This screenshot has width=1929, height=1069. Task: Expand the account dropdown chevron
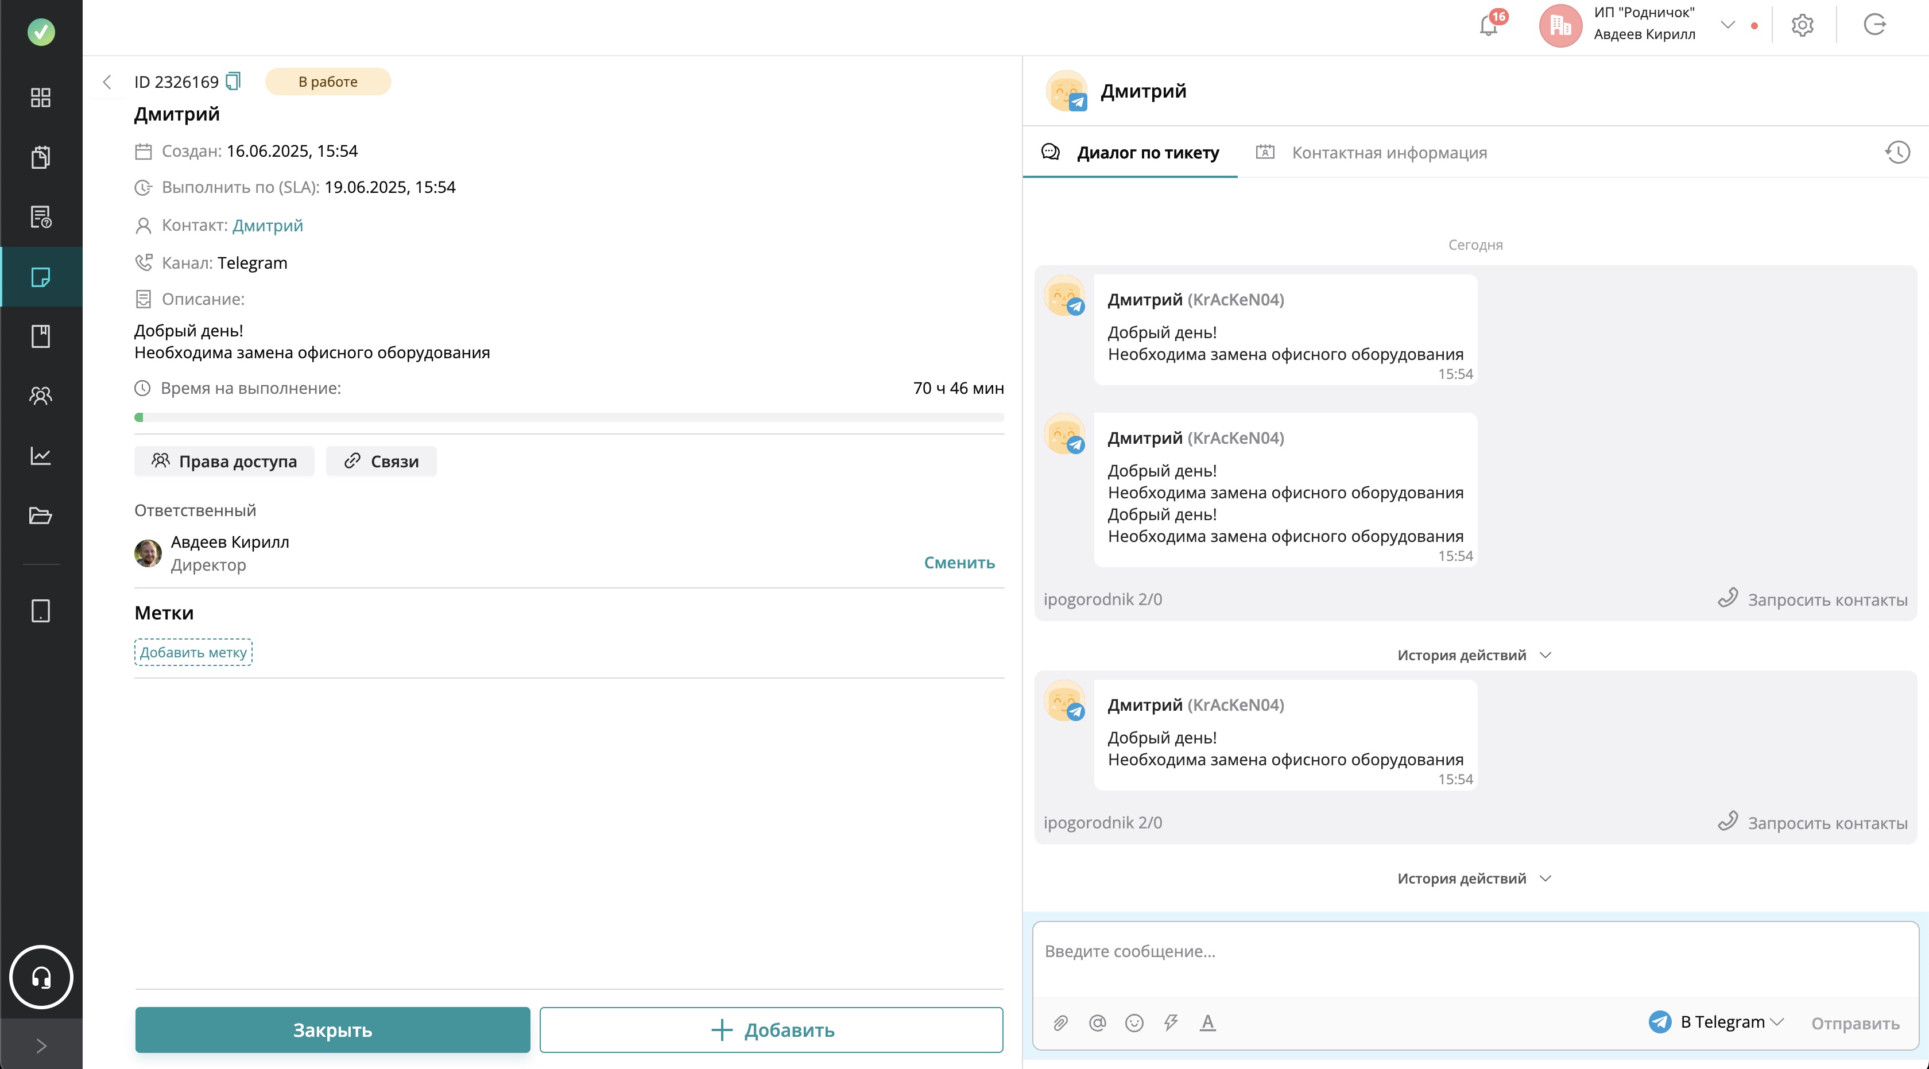(x=1727, y=25)
